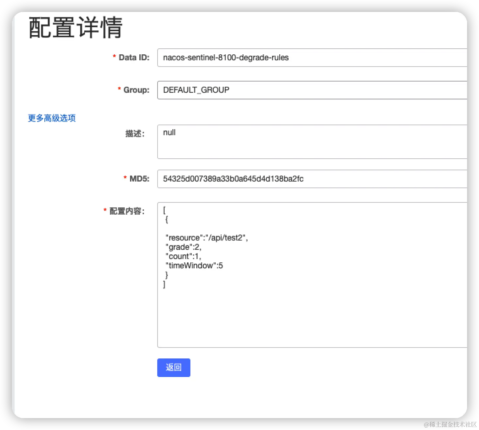Click the Group field label

tap(136, 90)
